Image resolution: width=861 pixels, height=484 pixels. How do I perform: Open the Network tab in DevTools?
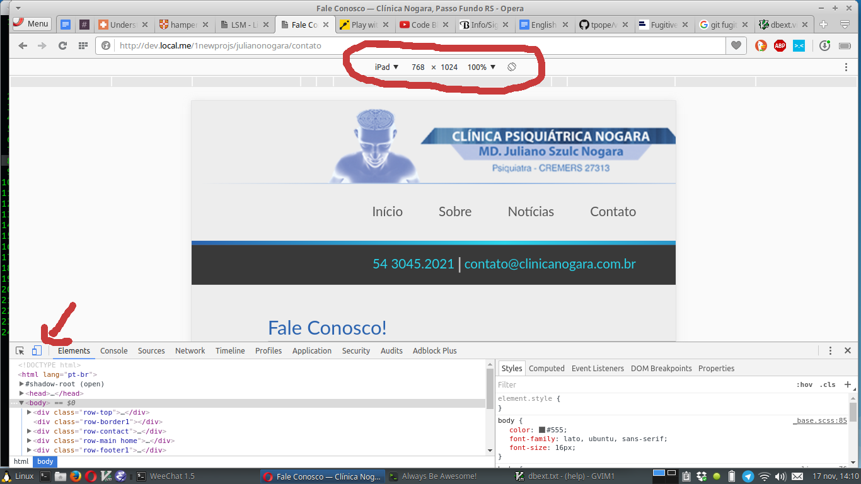[190, 350]
